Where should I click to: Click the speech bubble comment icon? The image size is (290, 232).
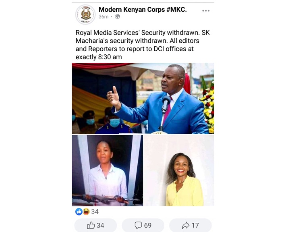click(138, 225)
